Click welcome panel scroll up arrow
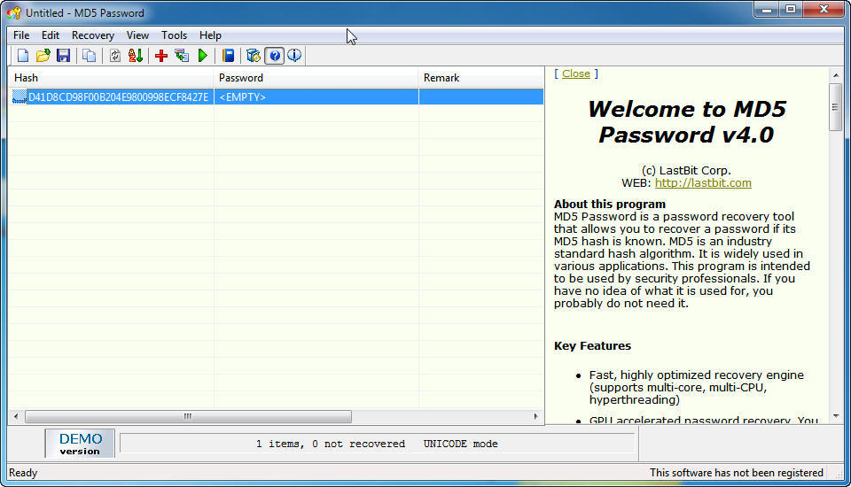851x487 pixels. pyautogui.click(x=836, y=75)
